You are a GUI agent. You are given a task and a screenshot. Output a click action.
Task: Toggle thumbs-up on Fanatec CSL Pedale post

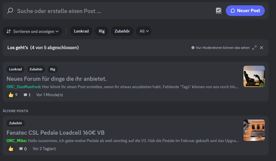[x=11, y=149]
